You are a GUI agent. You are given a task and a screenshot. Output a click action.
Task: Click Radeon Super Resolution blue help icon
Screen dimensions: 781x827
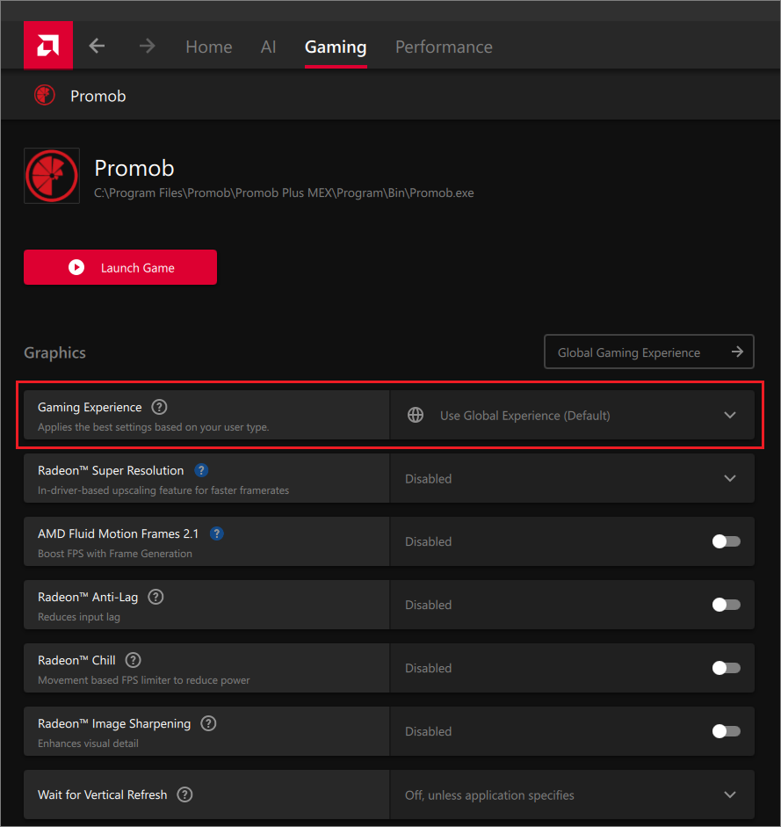click(201, 470)
